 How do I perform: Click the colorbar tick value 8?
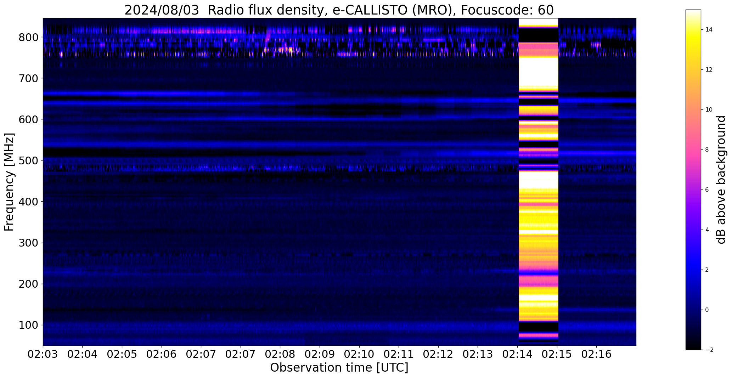coord(707,150)
